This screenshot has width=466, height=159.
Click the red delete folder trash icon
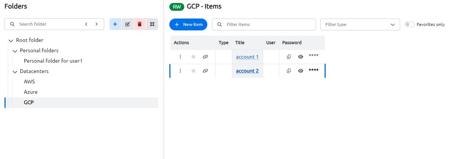tap(140, 24)
